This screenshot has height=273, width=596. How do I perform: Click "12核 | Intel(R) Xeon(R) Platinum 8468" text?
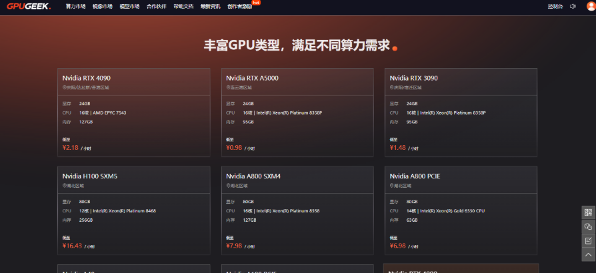tap(117, 211)
